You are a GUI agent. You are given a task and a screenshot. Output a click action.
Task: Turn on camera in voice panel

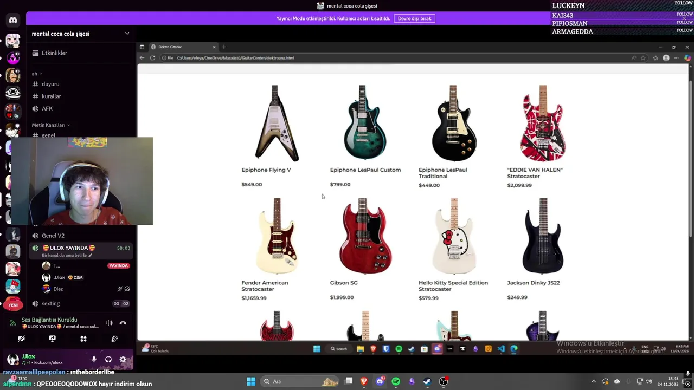pyautogui.click(x=21, y=339)
